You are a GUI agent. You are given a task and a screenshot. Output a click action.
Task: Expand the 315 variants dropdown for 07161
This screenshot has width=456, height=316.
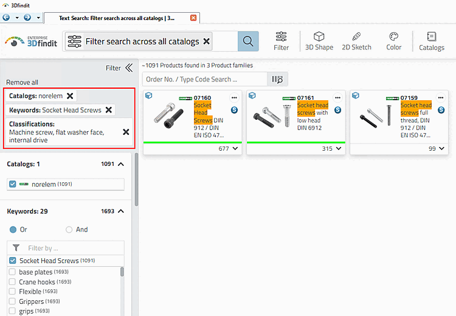click(x=339, y=148)
